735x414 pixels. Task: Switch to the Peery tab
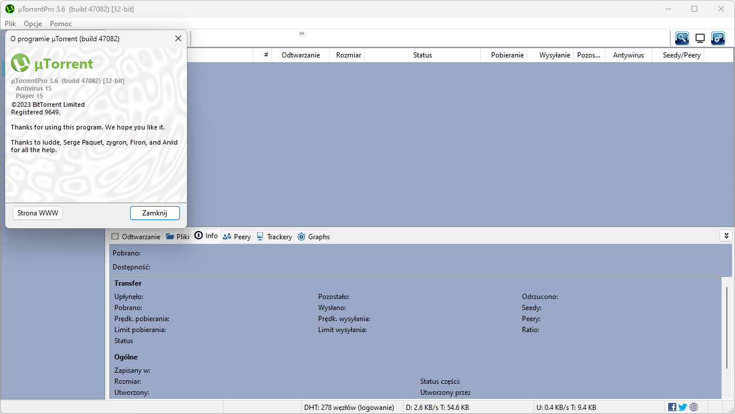coord(237,236)
